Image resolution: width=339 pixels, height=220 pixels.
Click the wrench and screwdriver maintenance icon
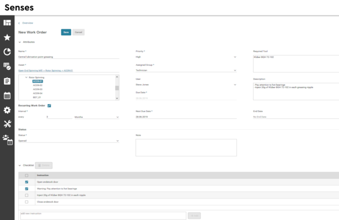[x=7, y=124]
